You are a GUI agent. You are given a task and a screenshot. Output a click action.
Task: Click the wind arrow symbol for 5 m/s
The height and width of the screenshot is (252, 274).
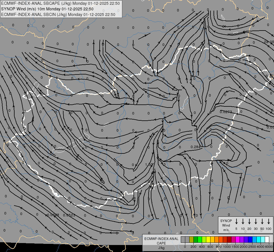tap(236, 221)
